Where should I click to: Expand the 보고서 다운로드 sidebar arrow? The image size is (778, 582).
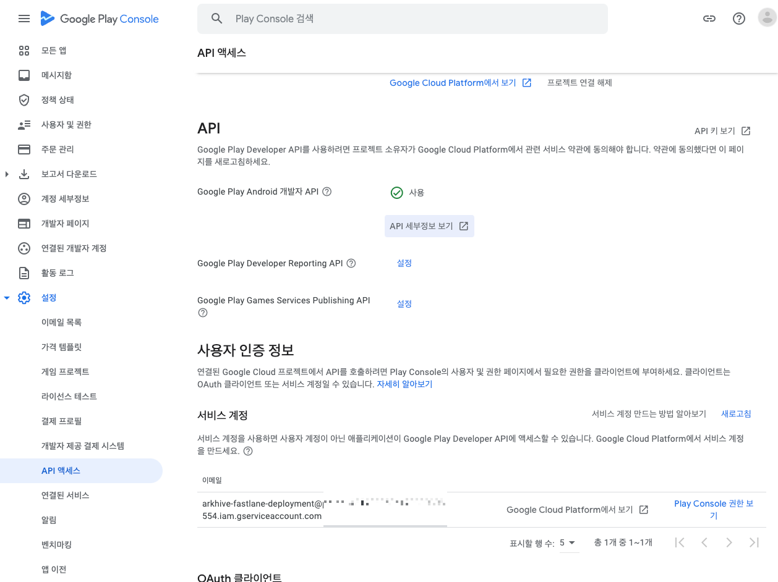point(7,174)
